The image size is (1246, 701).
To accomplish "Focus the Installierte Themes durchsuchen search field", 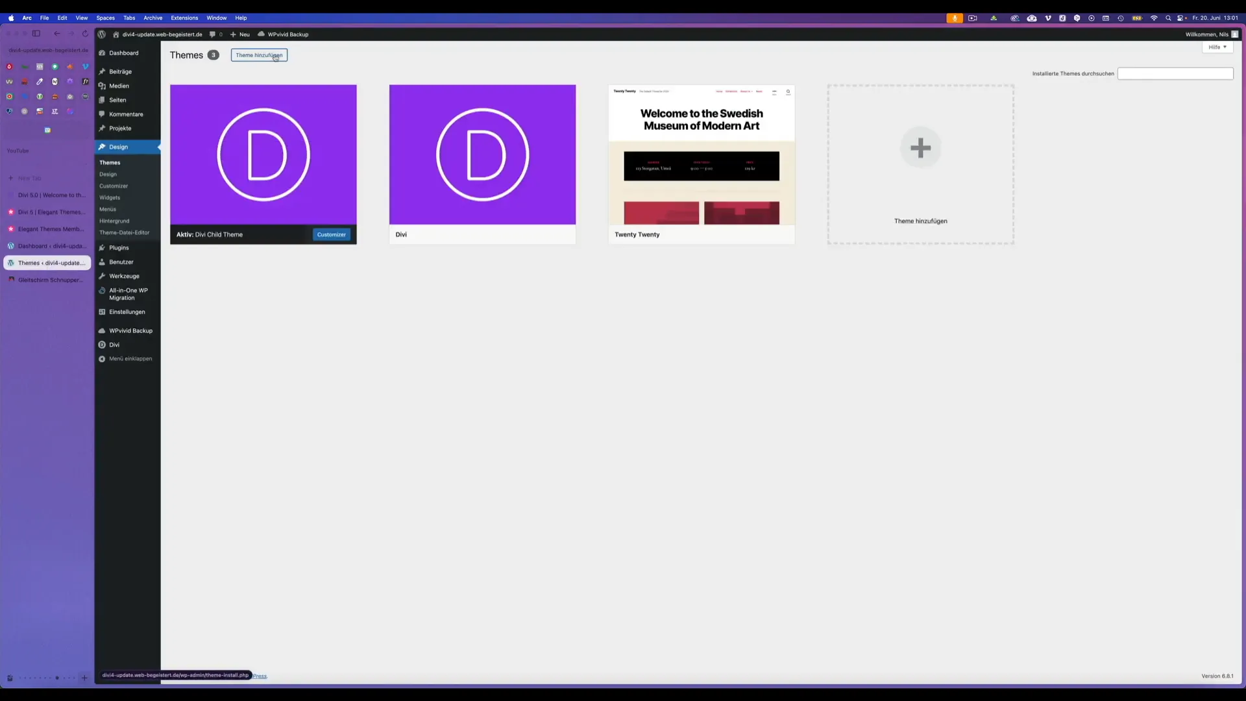I will (x=1175, y=73).
